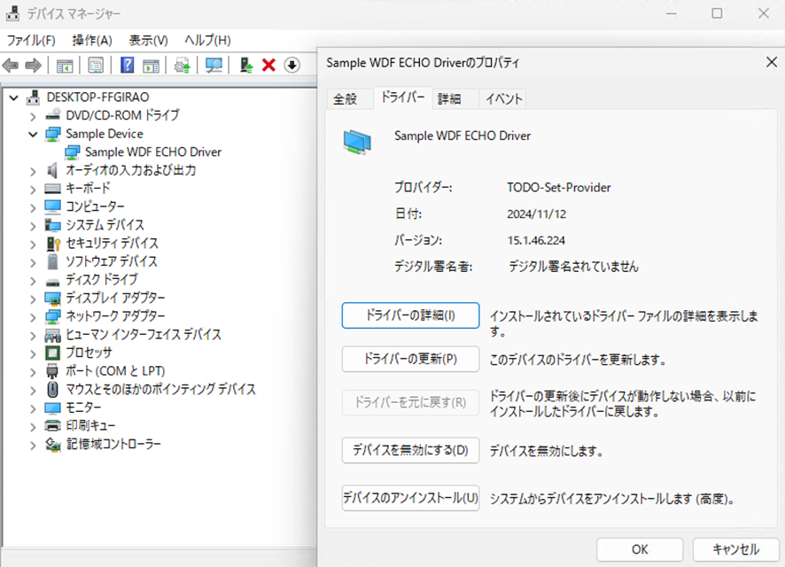Click the ドライバーの更新 button
This screenshot has width=785, height=567.
(409, 359)
